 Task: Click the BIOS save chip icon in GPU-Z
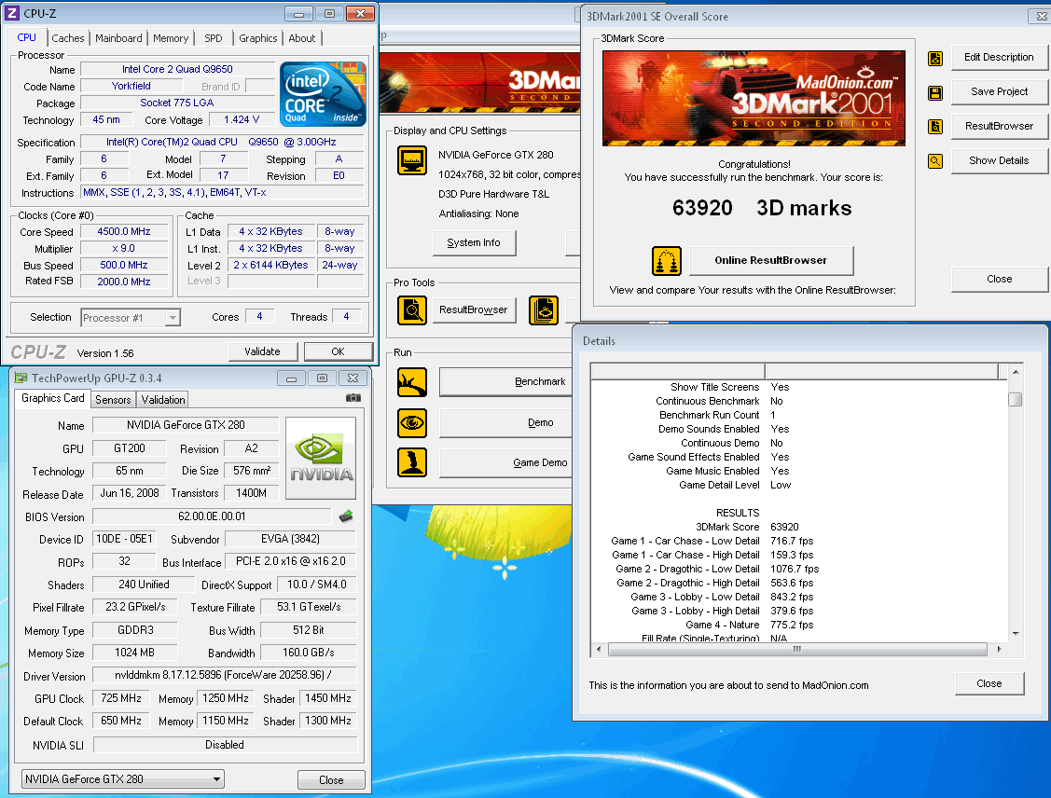point(346,516)
